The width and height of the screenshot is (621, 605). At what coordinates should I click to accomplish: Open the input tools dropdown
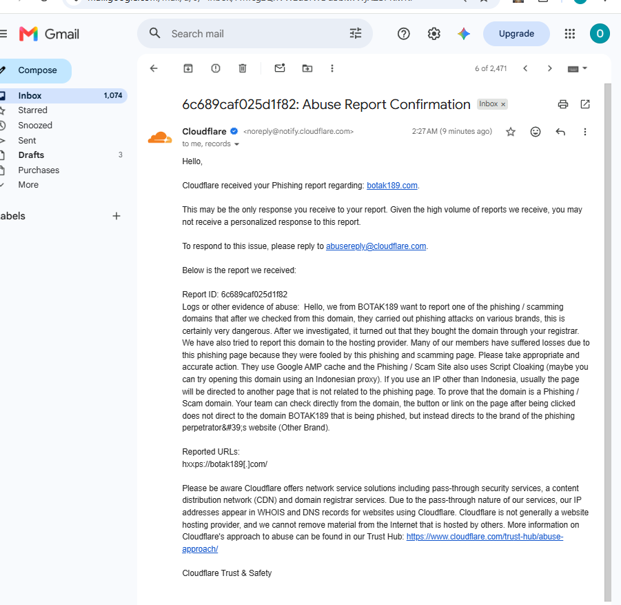pyautogui.click(x=577, y=68)
